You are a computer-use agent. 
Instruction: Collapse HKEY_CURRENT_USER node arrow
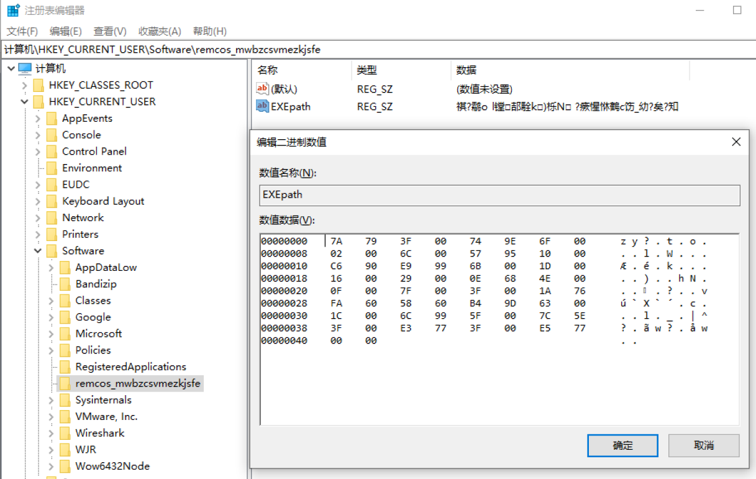[x=24, y=102]
